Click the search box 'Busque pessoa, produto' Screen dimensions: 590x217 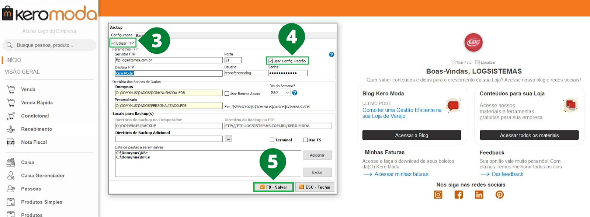(x=49, y=45)
